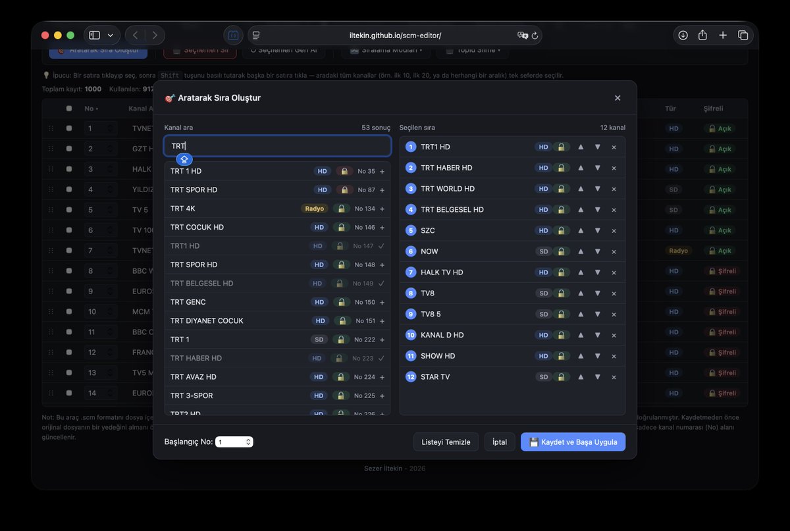
Task: Click Seçilenleri Geri Al button
Action: pyautogui.click(x=284, y=50)
